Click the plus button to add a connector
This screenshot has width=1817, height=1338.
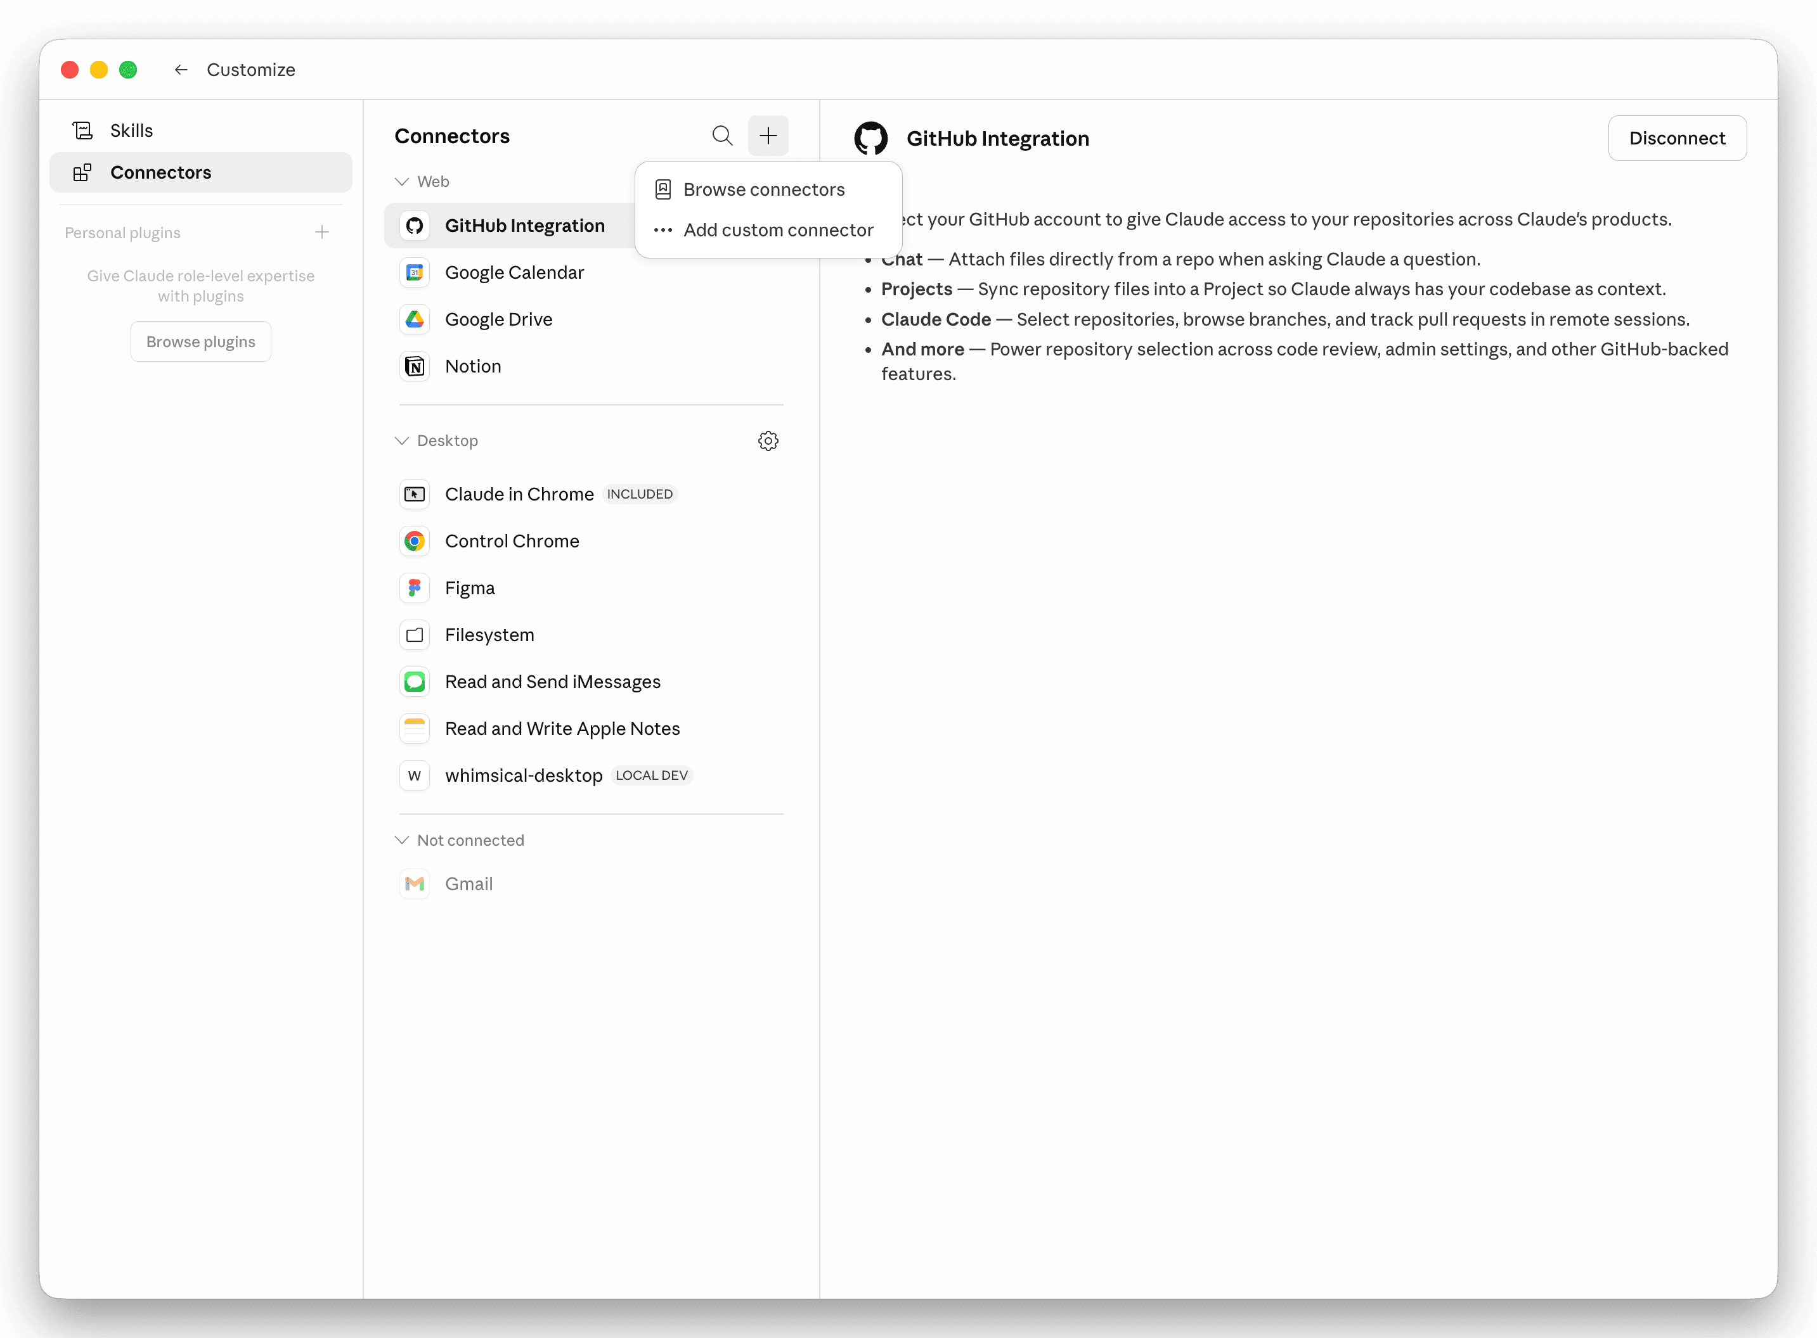tap(768, 136)
